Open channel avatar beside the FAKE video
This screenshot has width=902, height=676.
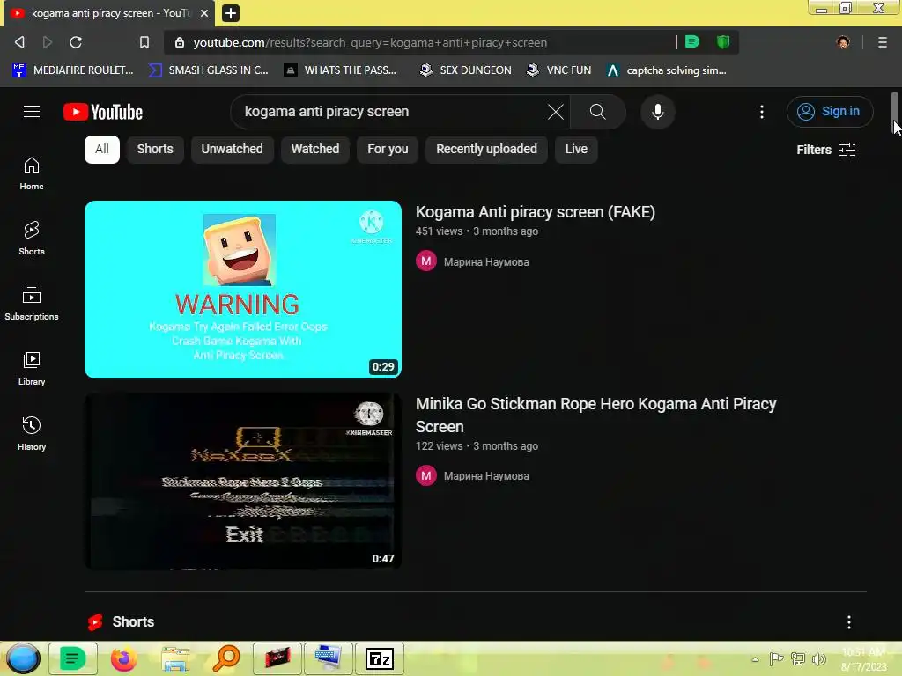[x=425, y=261]
